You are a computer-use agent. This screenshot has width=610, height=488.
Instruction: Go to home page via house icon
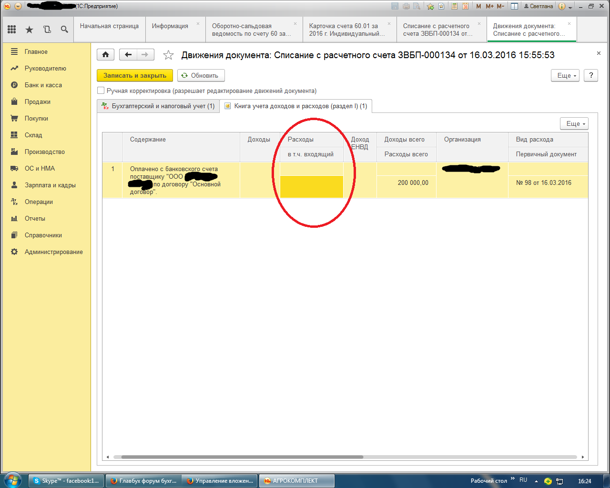tap(105, 55)
